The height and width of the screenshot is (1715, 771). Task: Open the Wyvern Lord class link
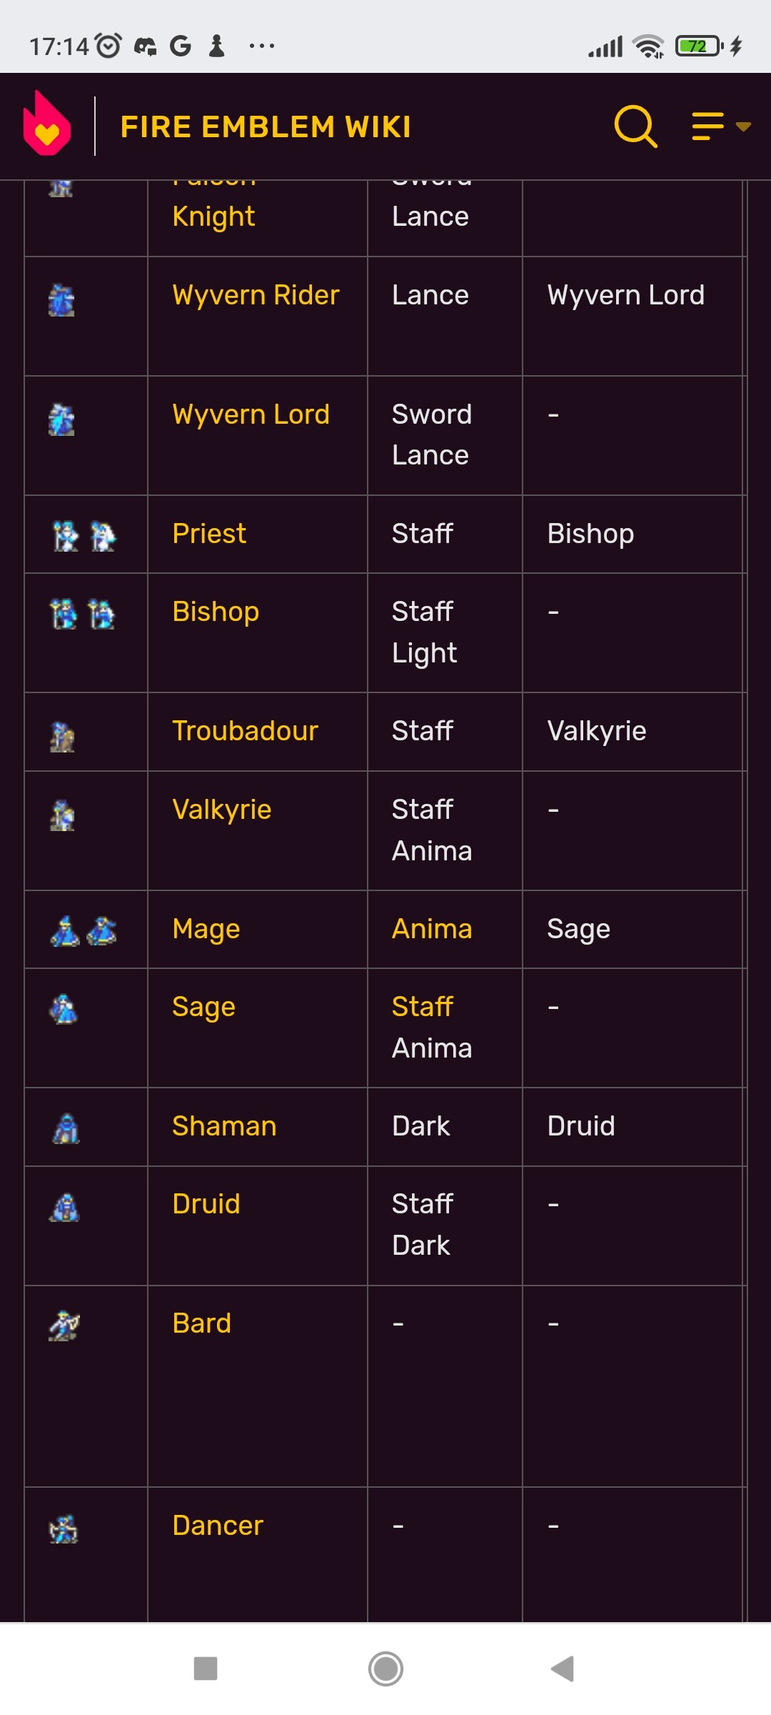(x=251, y=414)
